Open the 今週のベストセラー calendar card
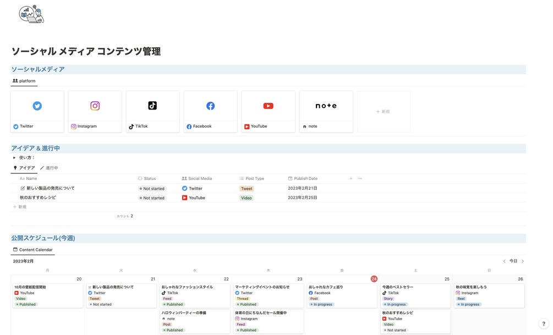Image resolution: width=553 pixels, height=335 pixels. [415, 296]
